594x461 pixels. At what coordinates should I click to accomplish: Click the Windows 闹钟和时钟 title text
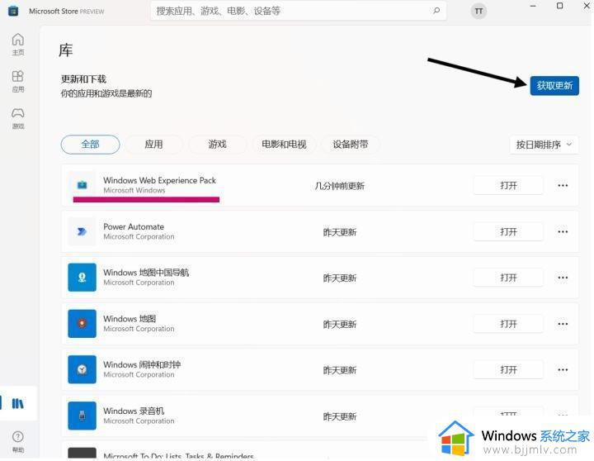(x=142, y=364)
